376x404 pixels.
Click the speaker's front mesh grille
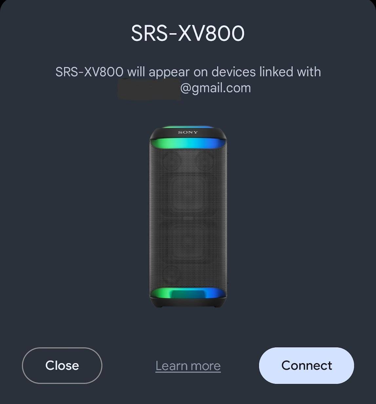tap(188, 218)
